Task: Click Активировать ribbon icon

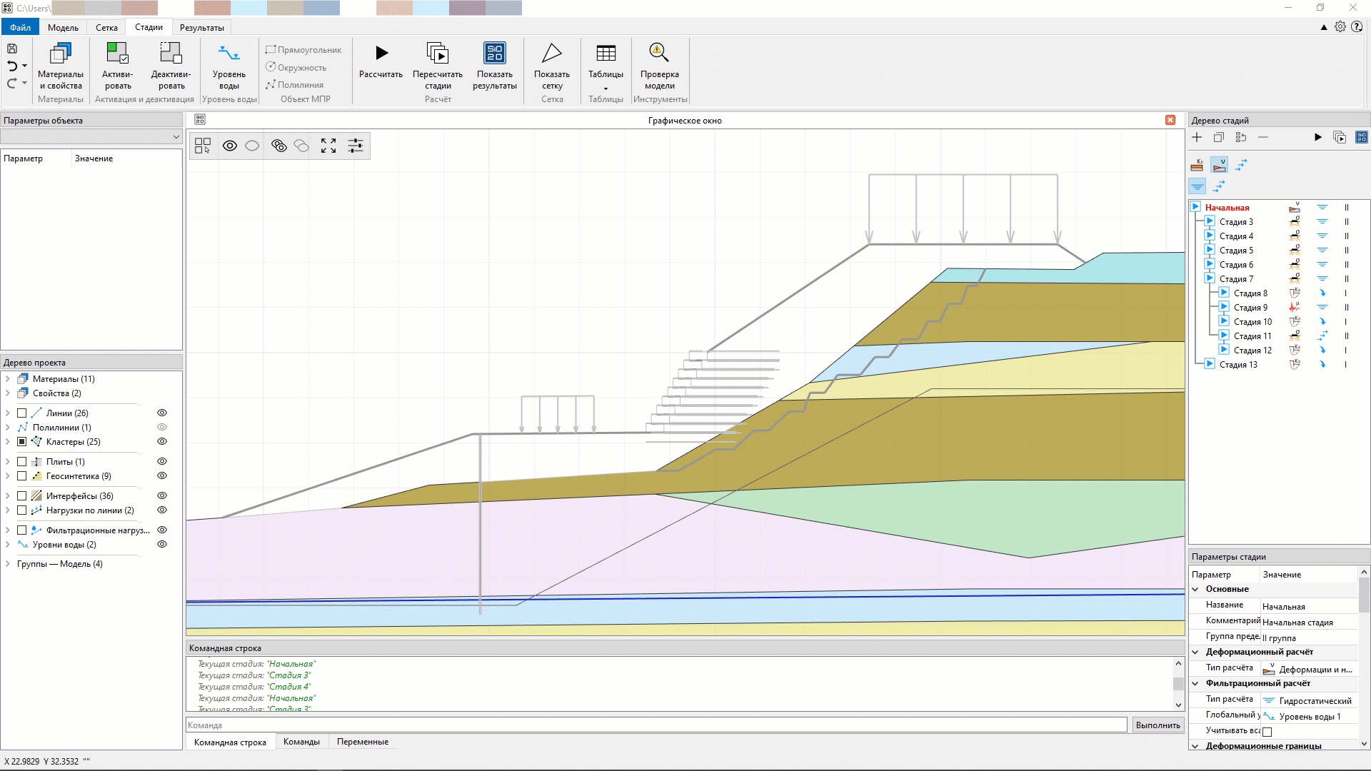Action: click(x=117, y=54)
